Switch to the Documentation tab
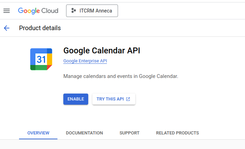 point(84,133)
